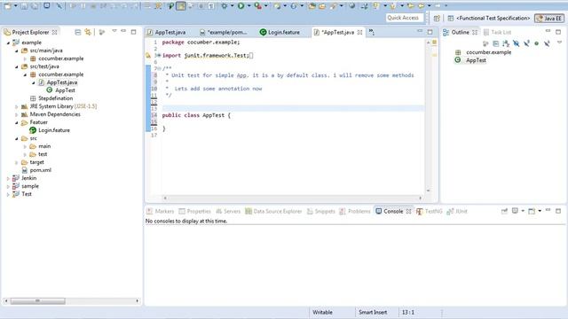The image size is (568, 319).
Task: Switch to Java EE perspective
Action: point(549,18)
